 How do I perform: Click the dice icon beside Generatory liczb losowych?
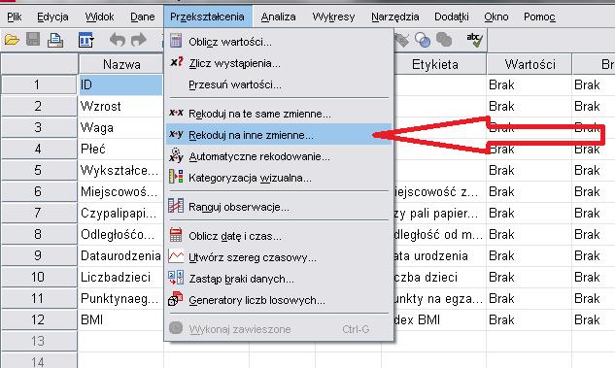click(x=175, y=299)
